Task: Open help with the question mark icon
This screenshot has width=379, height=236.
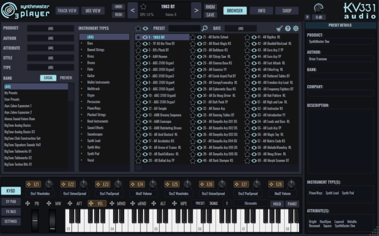Action: [288, 28]
